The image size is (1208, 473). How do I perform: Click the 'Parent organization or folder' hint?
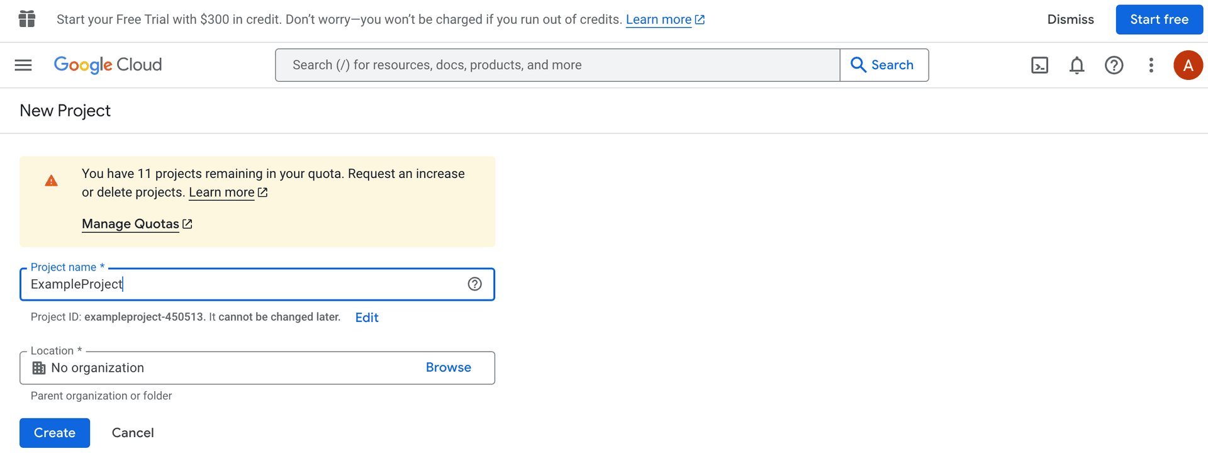tap(101, 396)
